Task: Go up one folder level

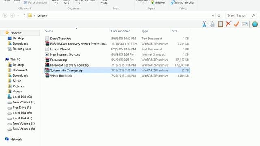Action: [24, 15]
